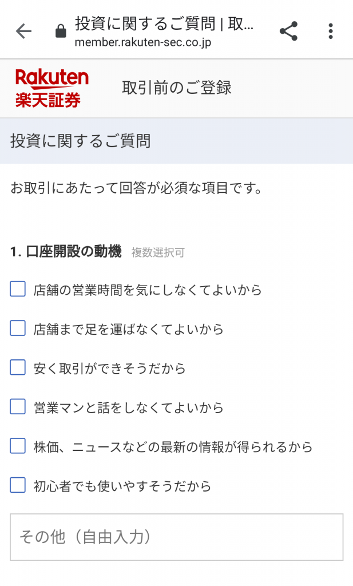353x586 pixels.
Task: Tick 営業マンと話をしなくてよいから checkbox
Action: click(x=18, y=407)
